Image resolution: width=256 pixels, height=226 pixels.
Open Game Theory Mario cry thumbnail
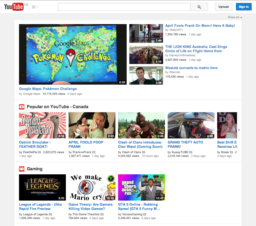(x=92, y=187)
